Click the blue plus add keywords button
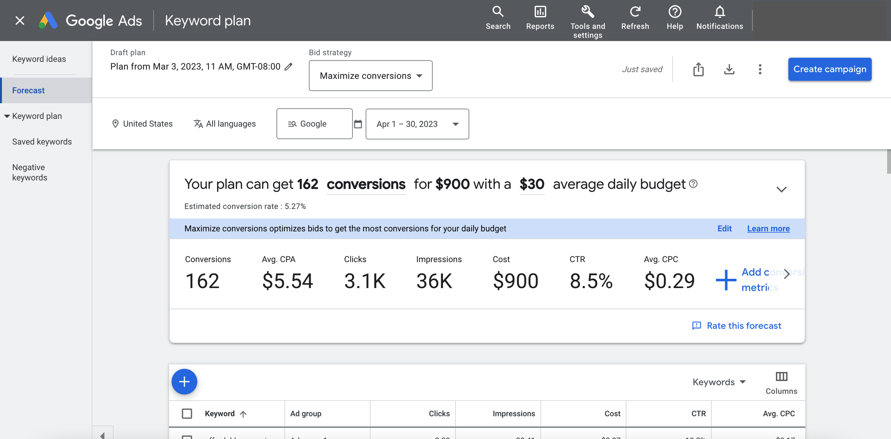Image resolution: width=891 pixels, height=439 pixels. [184, 382]
